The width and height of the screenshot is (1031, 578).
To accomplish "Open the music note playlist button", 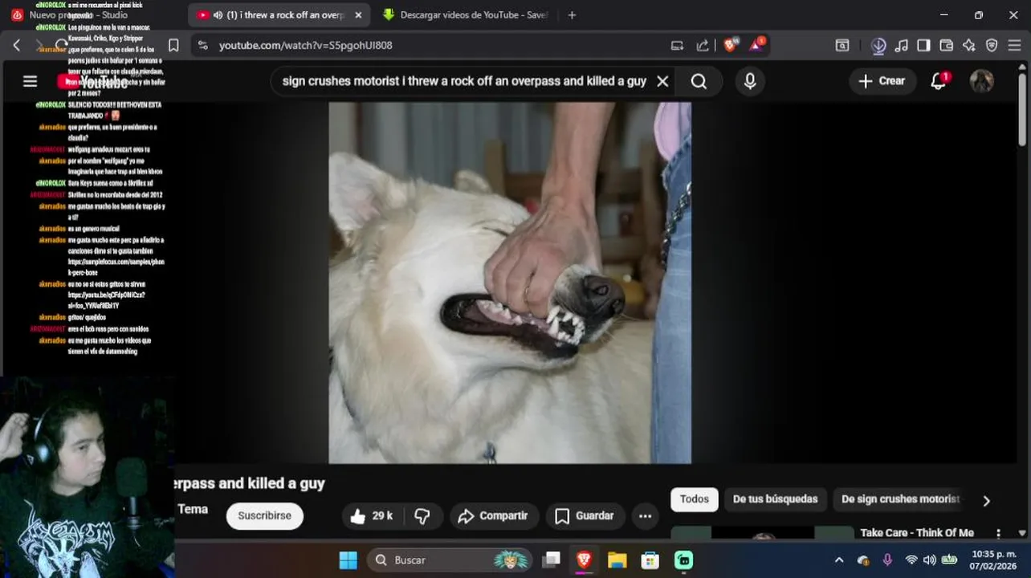I will (901, 46).
